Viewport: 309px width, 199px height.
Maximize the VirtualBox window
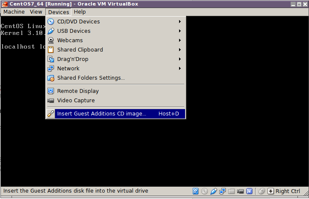click(x=299, y=4)
